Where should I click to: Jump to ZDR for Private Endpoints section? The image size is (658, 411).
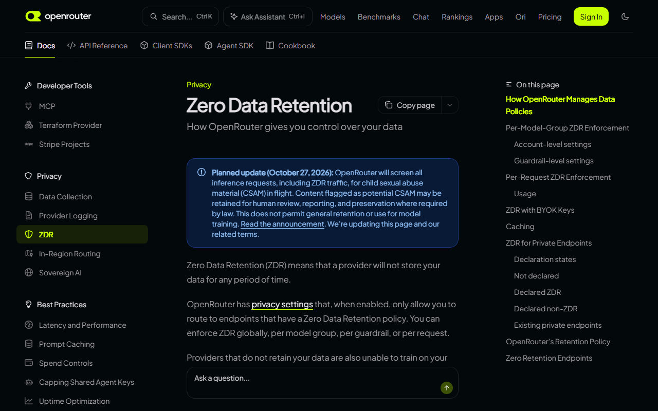click(549, 243)
